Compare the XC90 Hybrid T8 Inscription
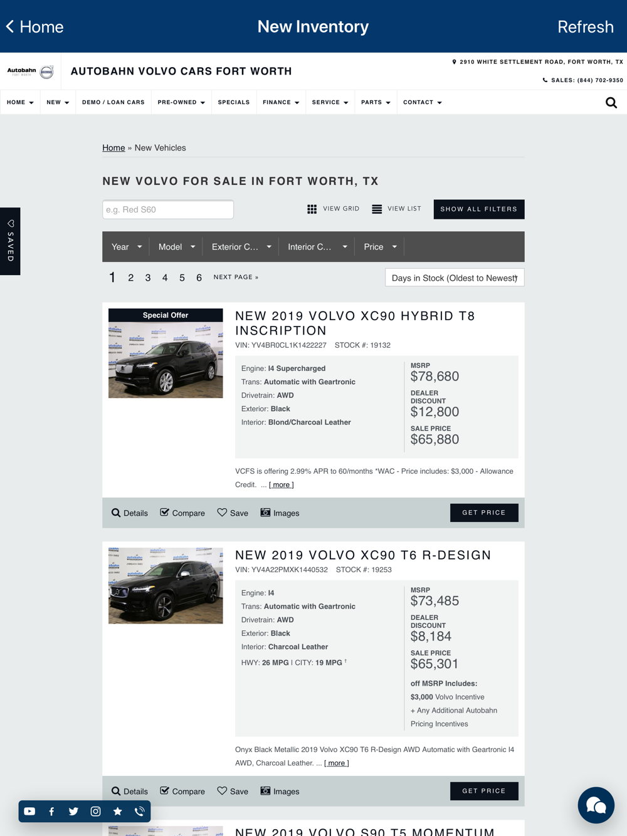This screenshot has width=627, height=836. coord(182,513)
